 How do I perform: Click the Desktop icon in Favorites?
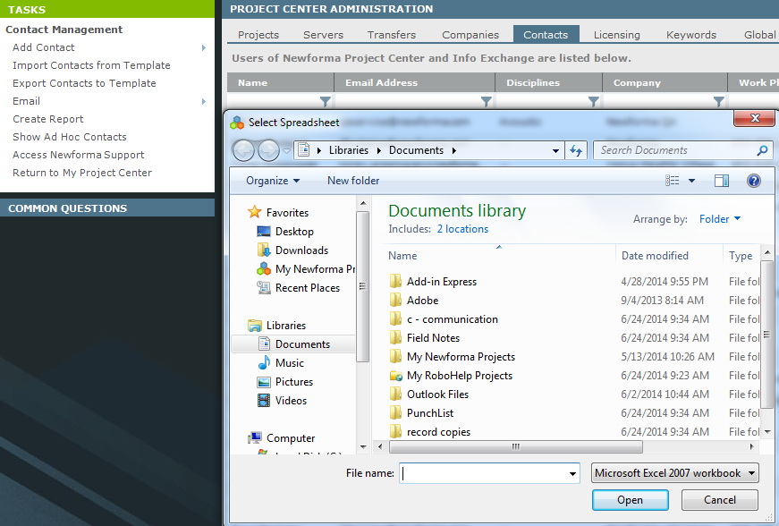coord(263,232)
